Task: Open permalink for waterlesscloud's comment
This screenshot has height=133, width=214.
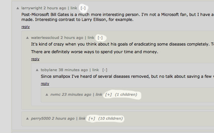Action: pos(91,38)
